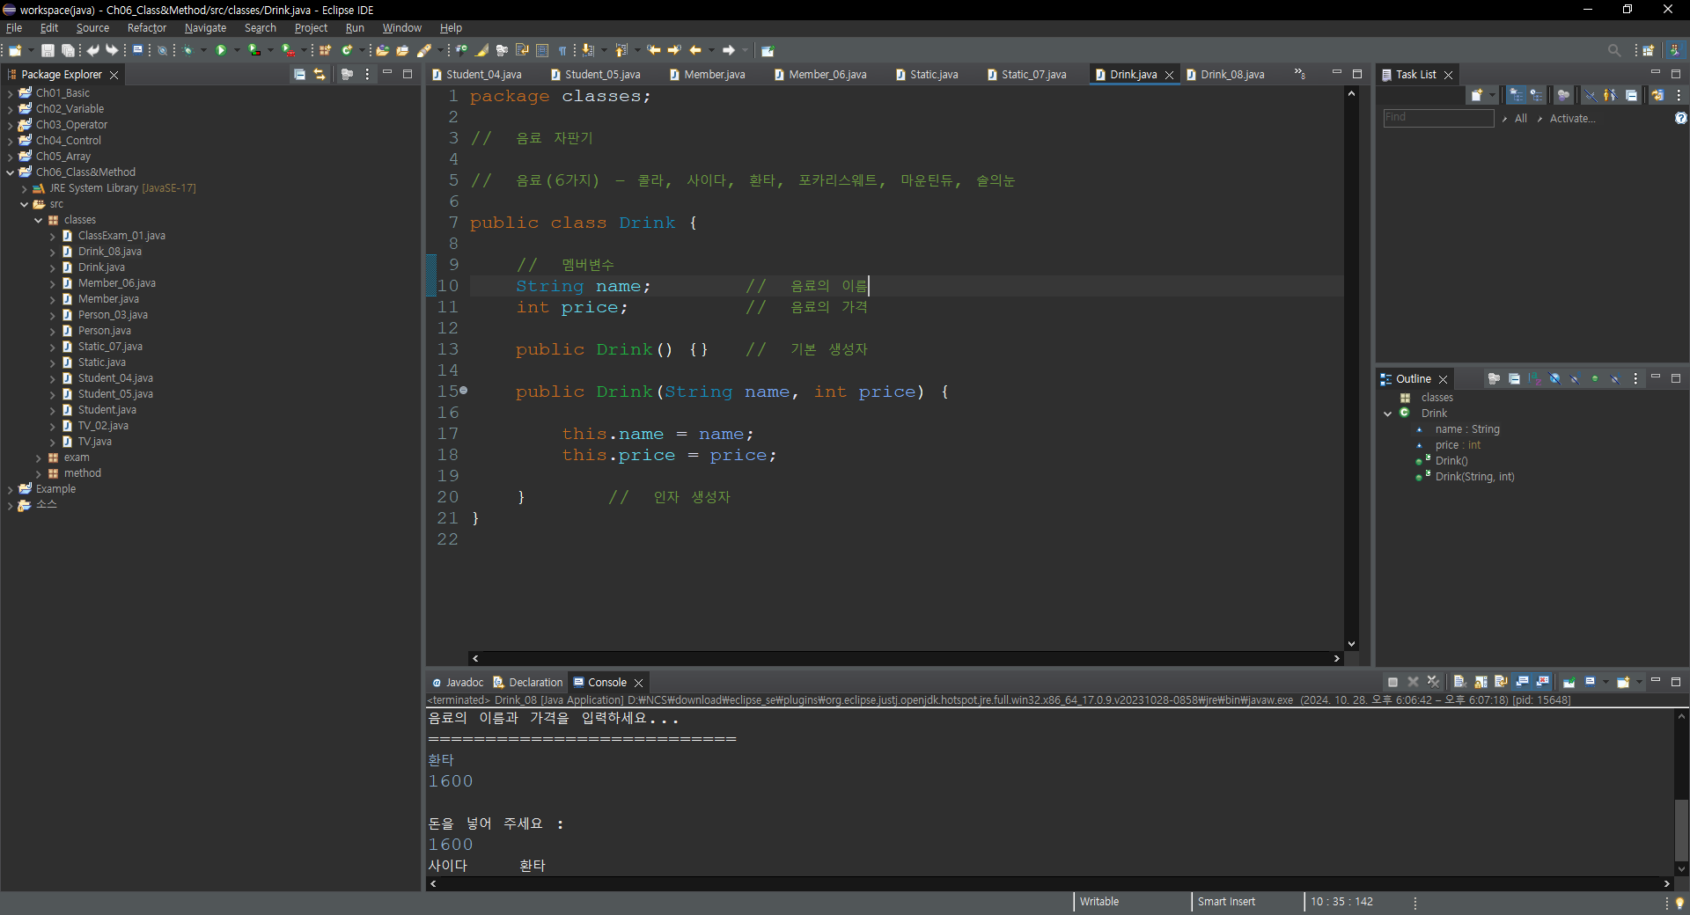Click the Next Annotation arrow icon
Image resolution: width=1690 pixels, height=915 pixels.
tap(588, 50)
